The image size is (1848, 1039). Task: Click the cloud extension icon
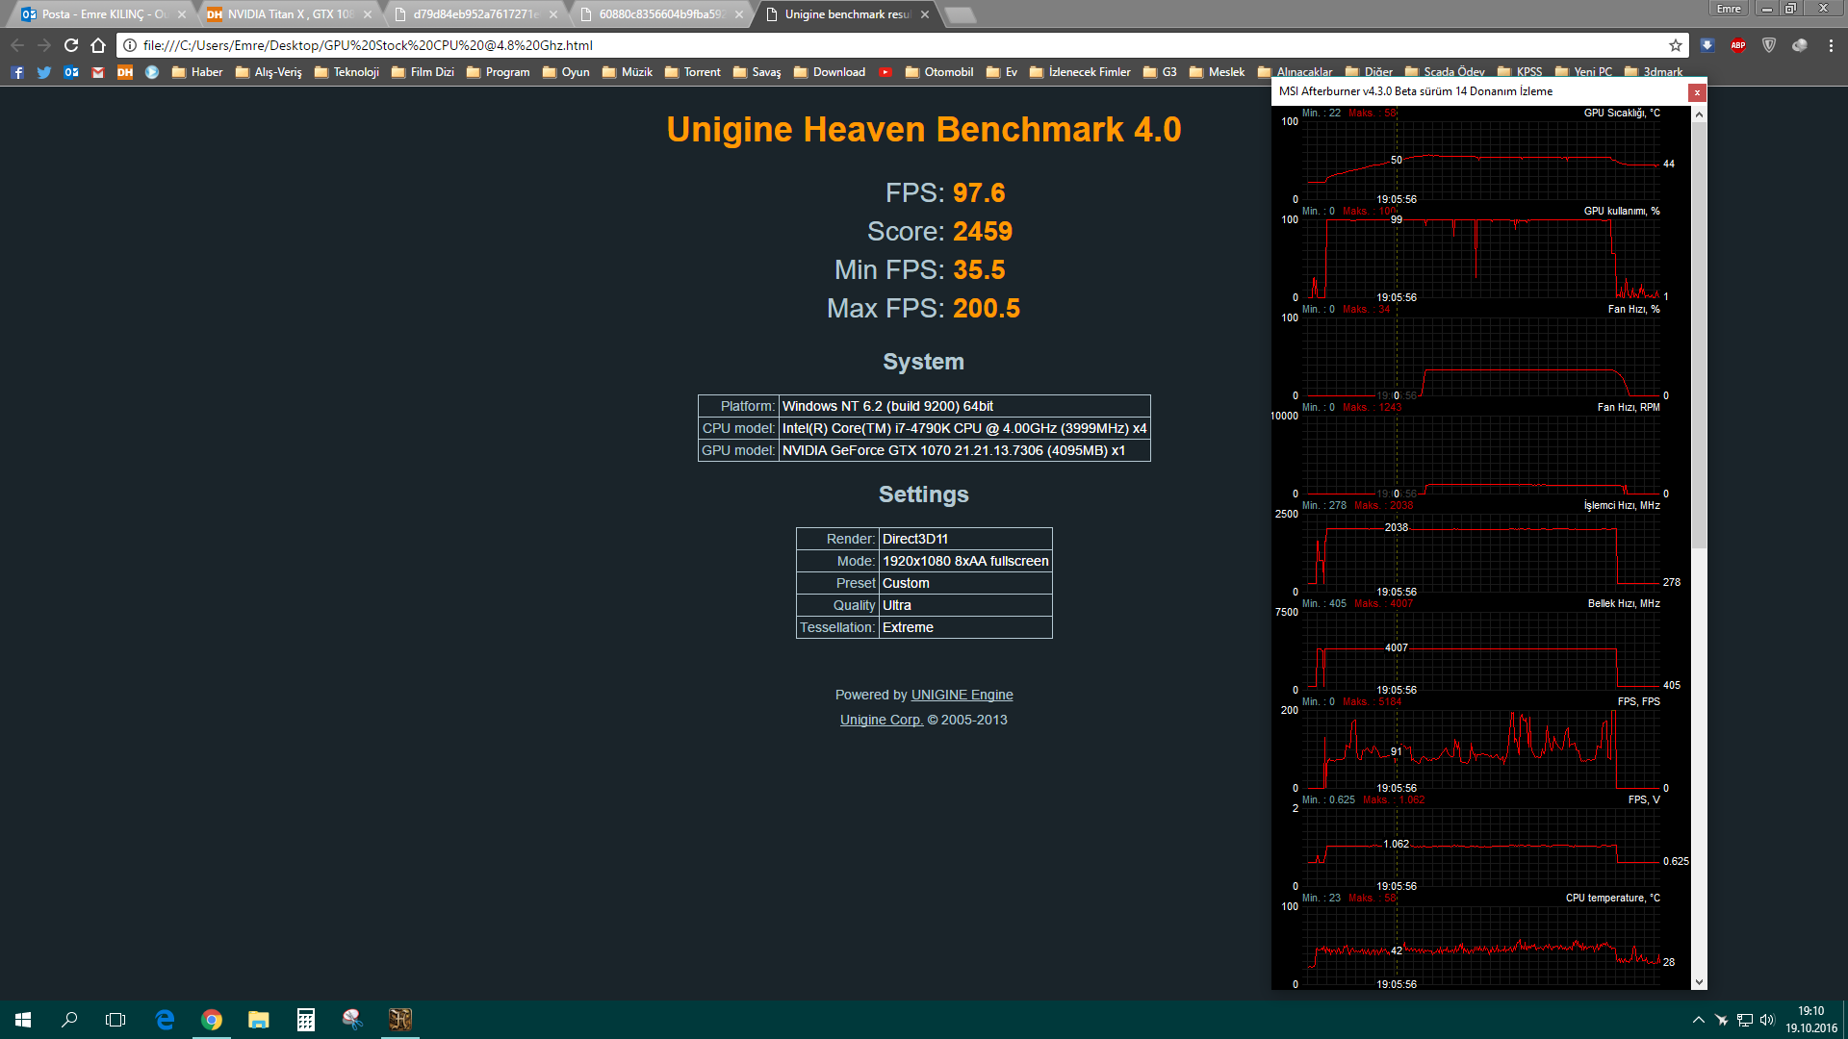click(1800, 45)
